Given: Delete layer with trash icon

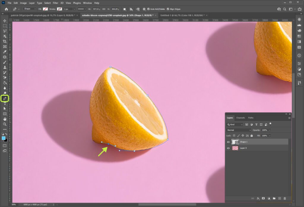Looking at the screenshot, I should click(285, 198).
